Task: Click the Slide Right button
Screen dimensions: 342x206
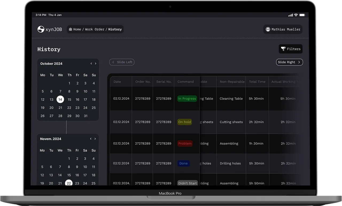Action: 289,62
